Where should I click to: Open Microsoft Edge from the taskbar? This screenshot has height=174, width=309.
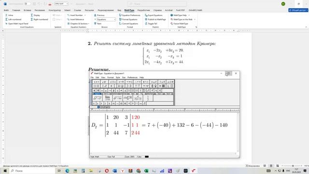click(x=67, y=171)
